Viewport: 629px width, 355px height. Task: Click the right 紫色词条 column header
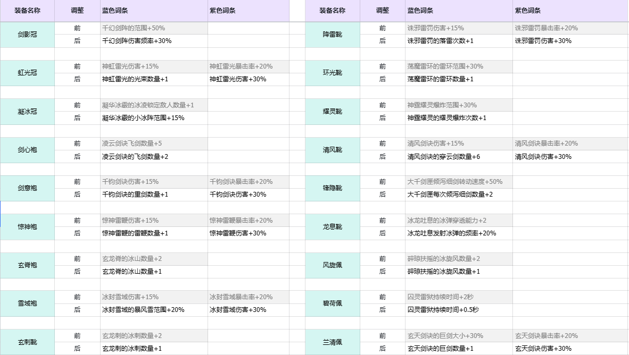pos(571,11)
